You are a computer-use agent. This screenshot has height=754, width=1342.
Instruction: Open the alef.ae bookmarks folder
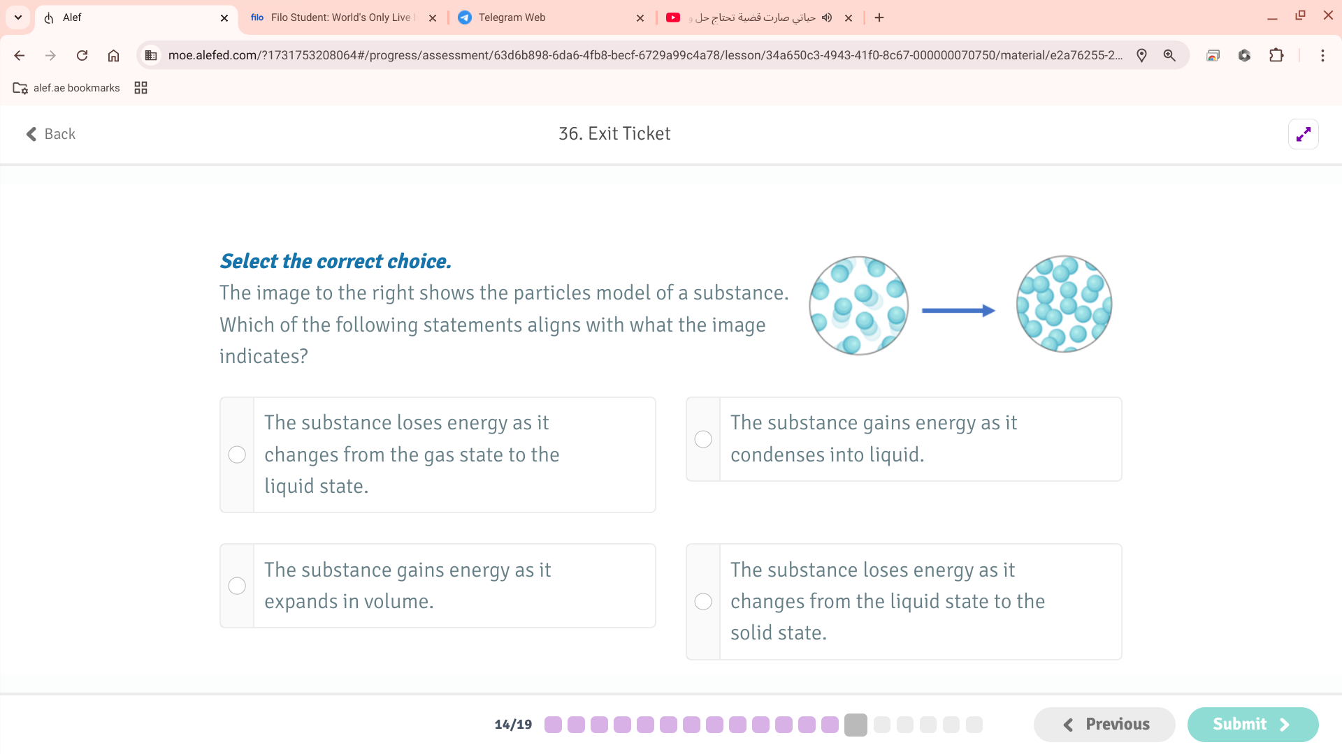66,88
